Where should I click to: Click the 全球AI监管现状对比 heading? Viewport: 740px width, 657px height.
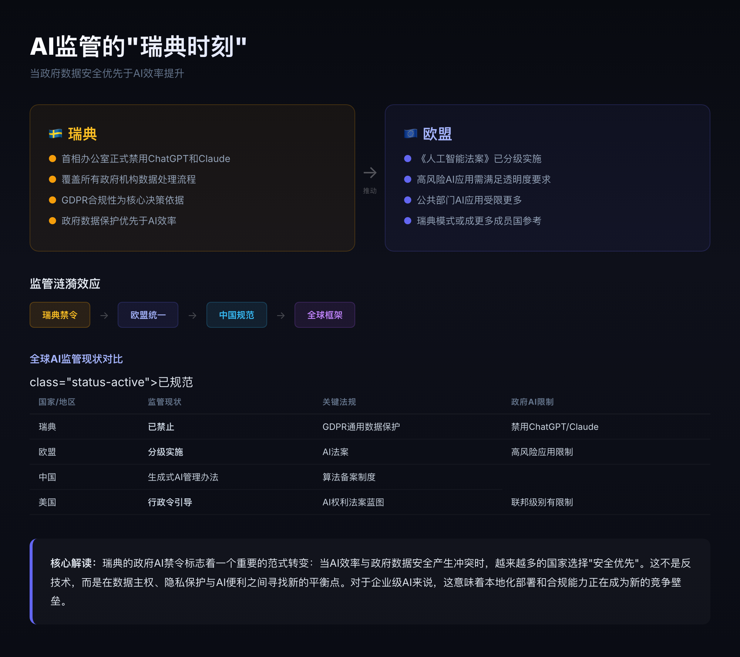pos(76,359)
